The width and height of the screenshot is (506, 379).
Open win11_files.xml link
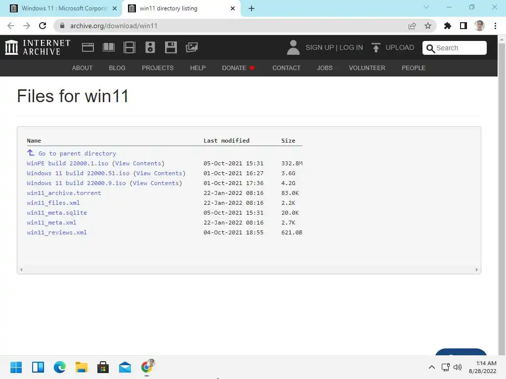pyautogui.click(x=53, y=203)
